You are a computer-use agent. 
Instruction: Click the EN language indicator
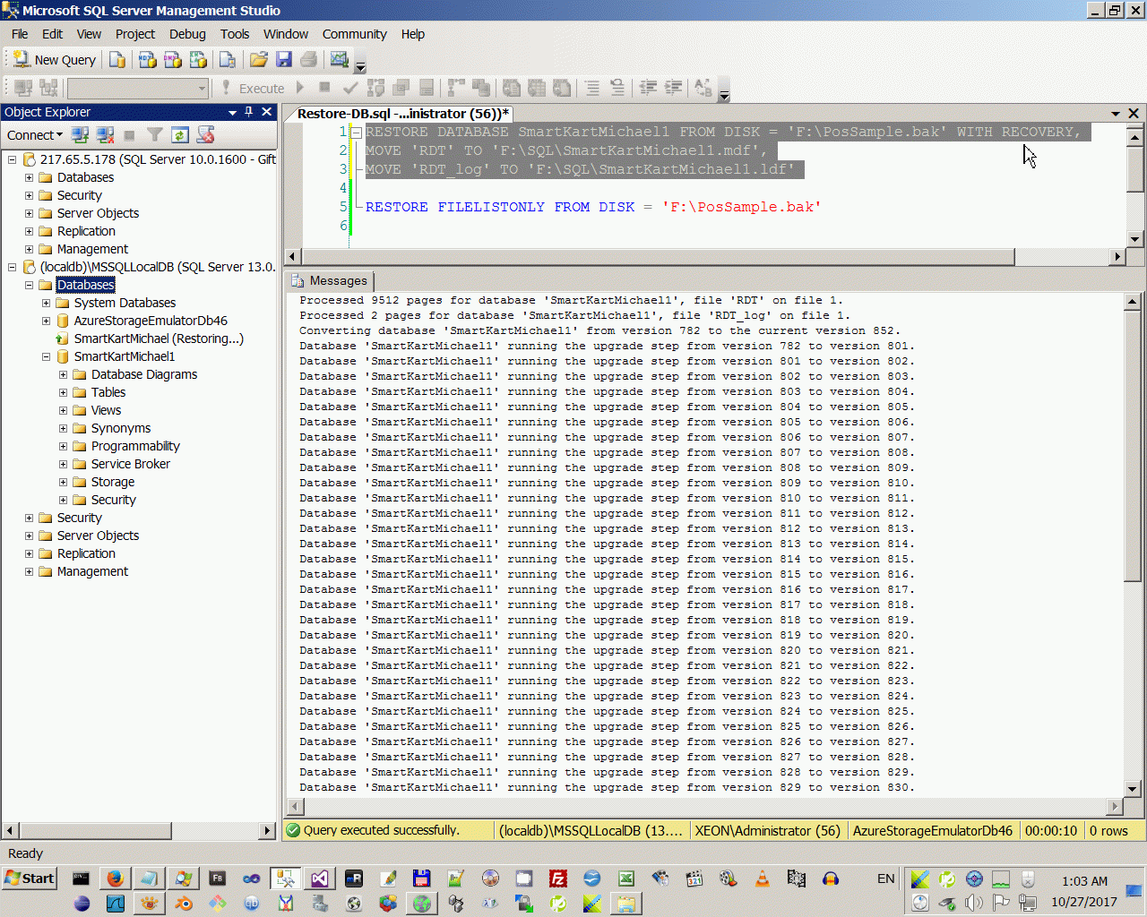coord(886,878)
